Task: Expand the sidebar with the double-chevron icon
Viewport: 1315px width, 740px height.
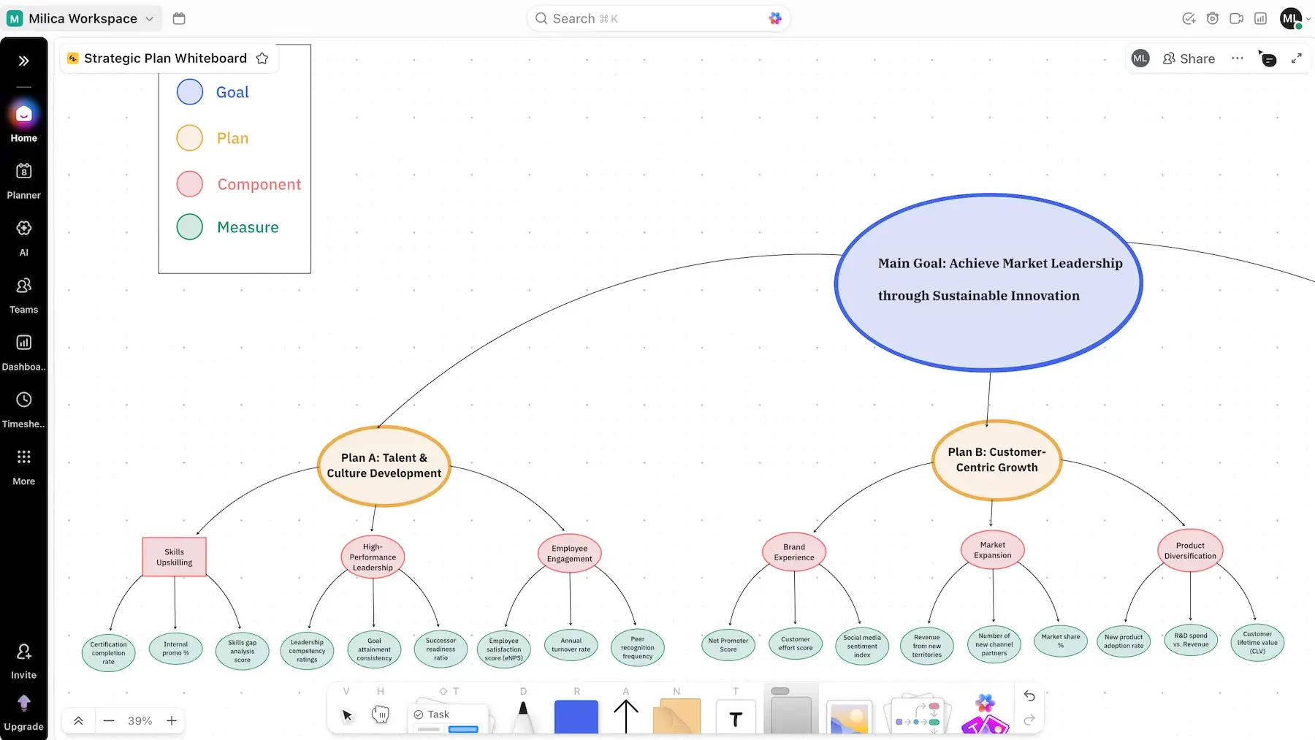Action: (x=23, y=61)
